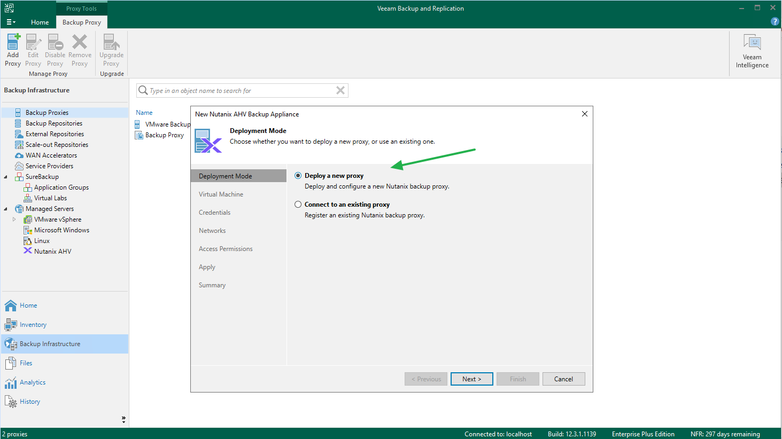
Task: Click the search magnifier icon
Action: (143, 90)
